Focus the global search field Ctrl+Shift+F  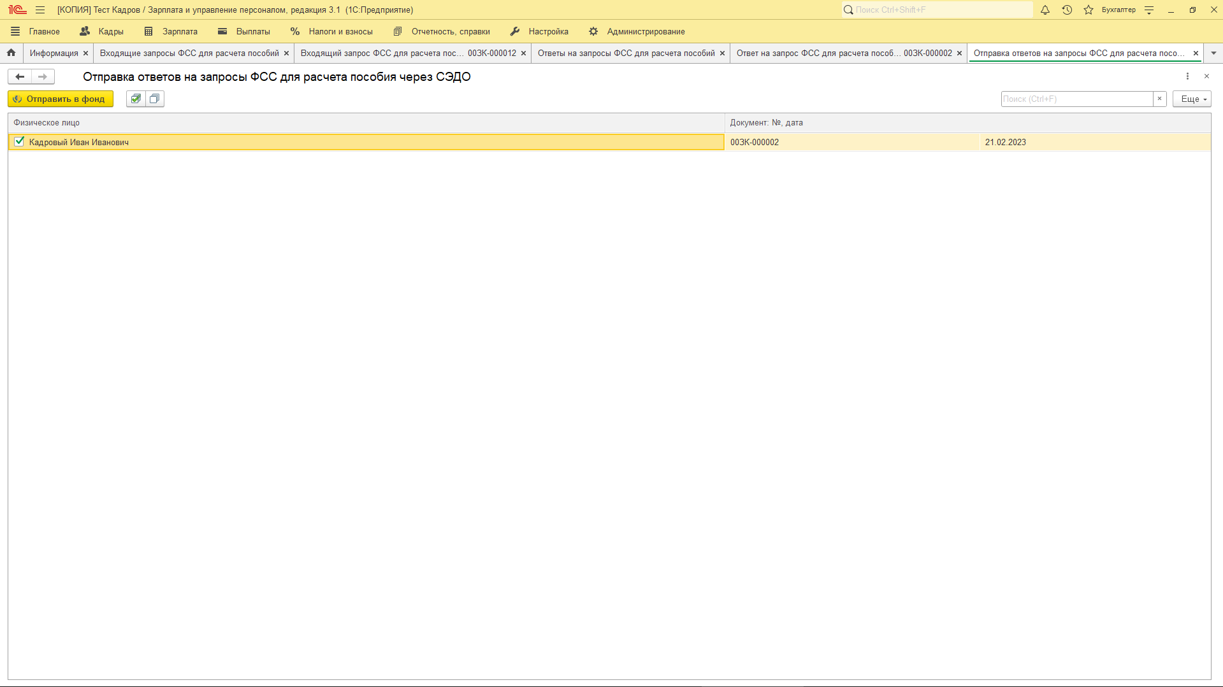pos(937,10)
